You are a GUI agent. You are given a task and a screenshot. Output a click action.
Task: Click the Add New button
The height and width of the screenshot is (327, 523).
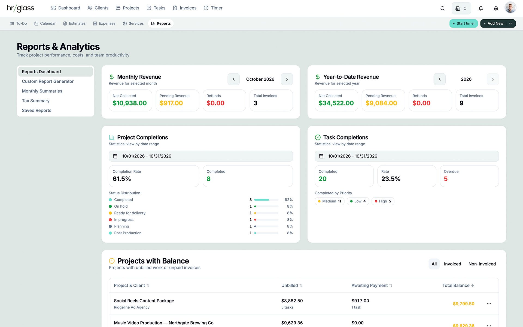493,23
